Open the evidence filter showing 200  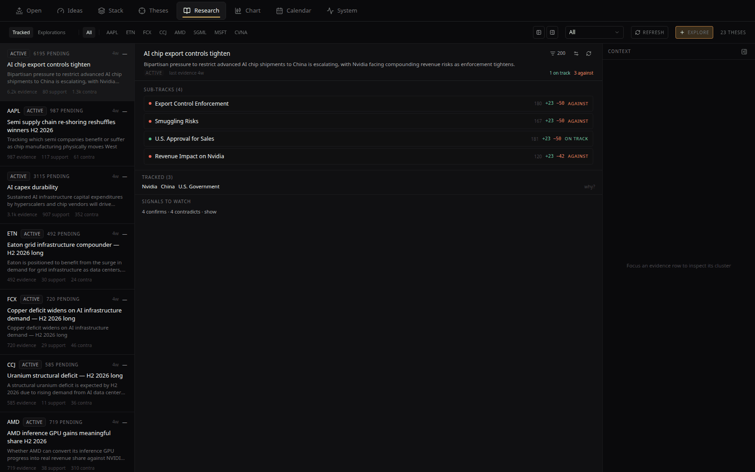tap(558, 53)
